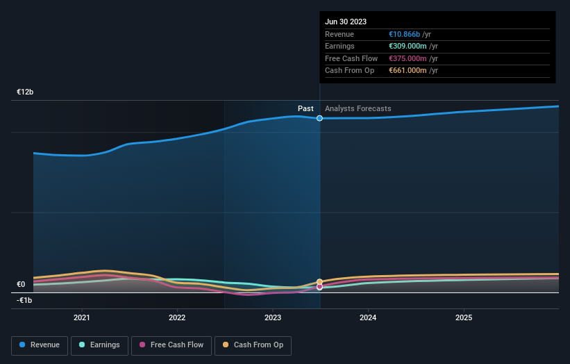
Task: Click the Cash From Op label in tooltip
Action: point(349,71)
